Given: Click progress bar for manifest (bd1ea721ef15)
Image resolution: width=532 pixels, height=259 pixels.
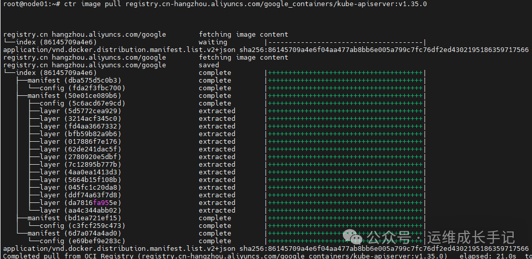Looking at the screenshot, I should (345, 218).
